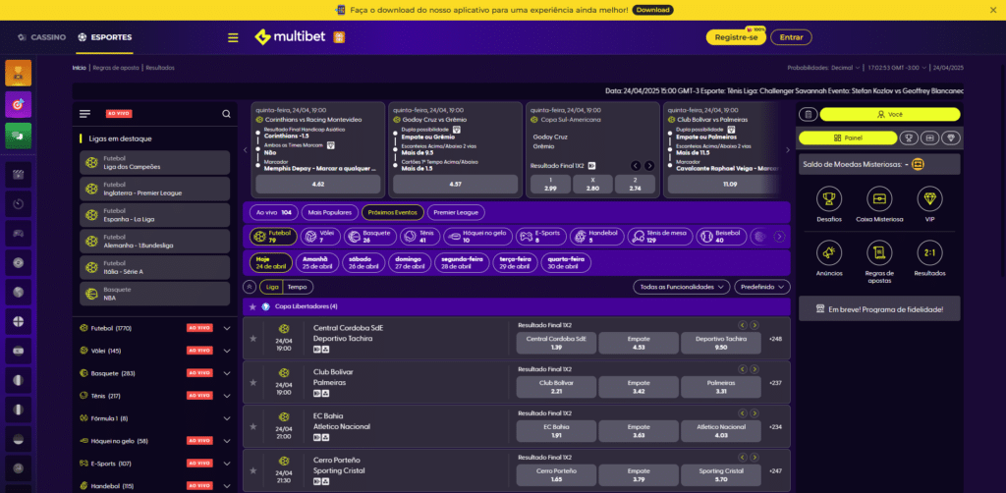1006x493 pixels.
Task: Bet on the 4.62 Corinthians combo odds
Action: click(318, 184)
